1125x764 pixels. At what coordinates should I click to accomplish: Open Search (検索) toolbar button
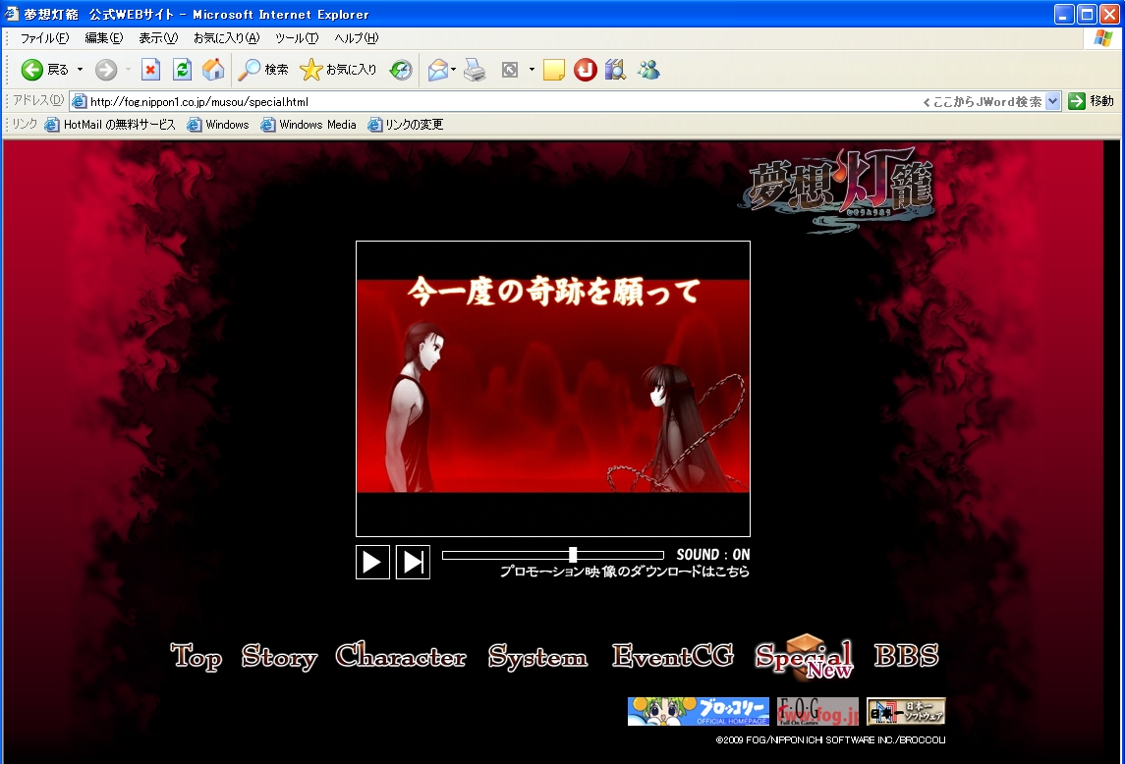(x=263, y=70)
